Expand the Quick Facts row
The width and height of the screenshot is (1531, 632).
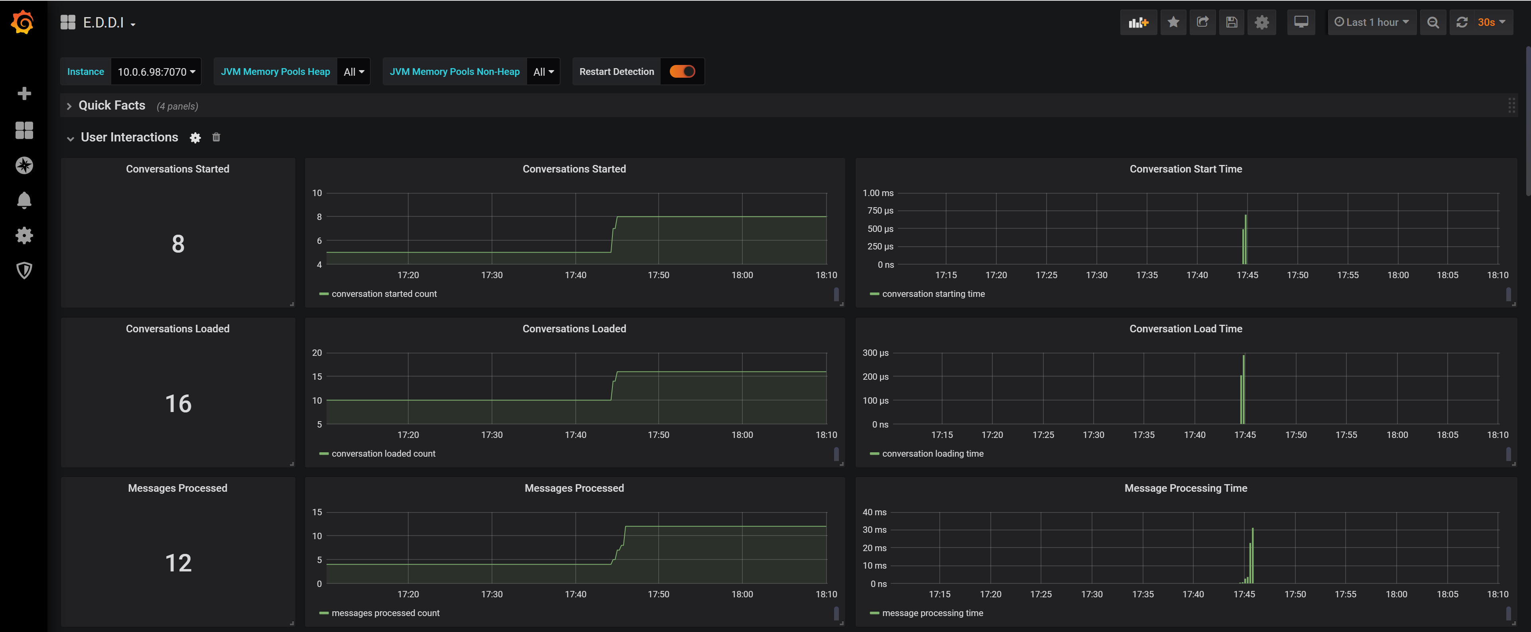(x=112, y=106)
